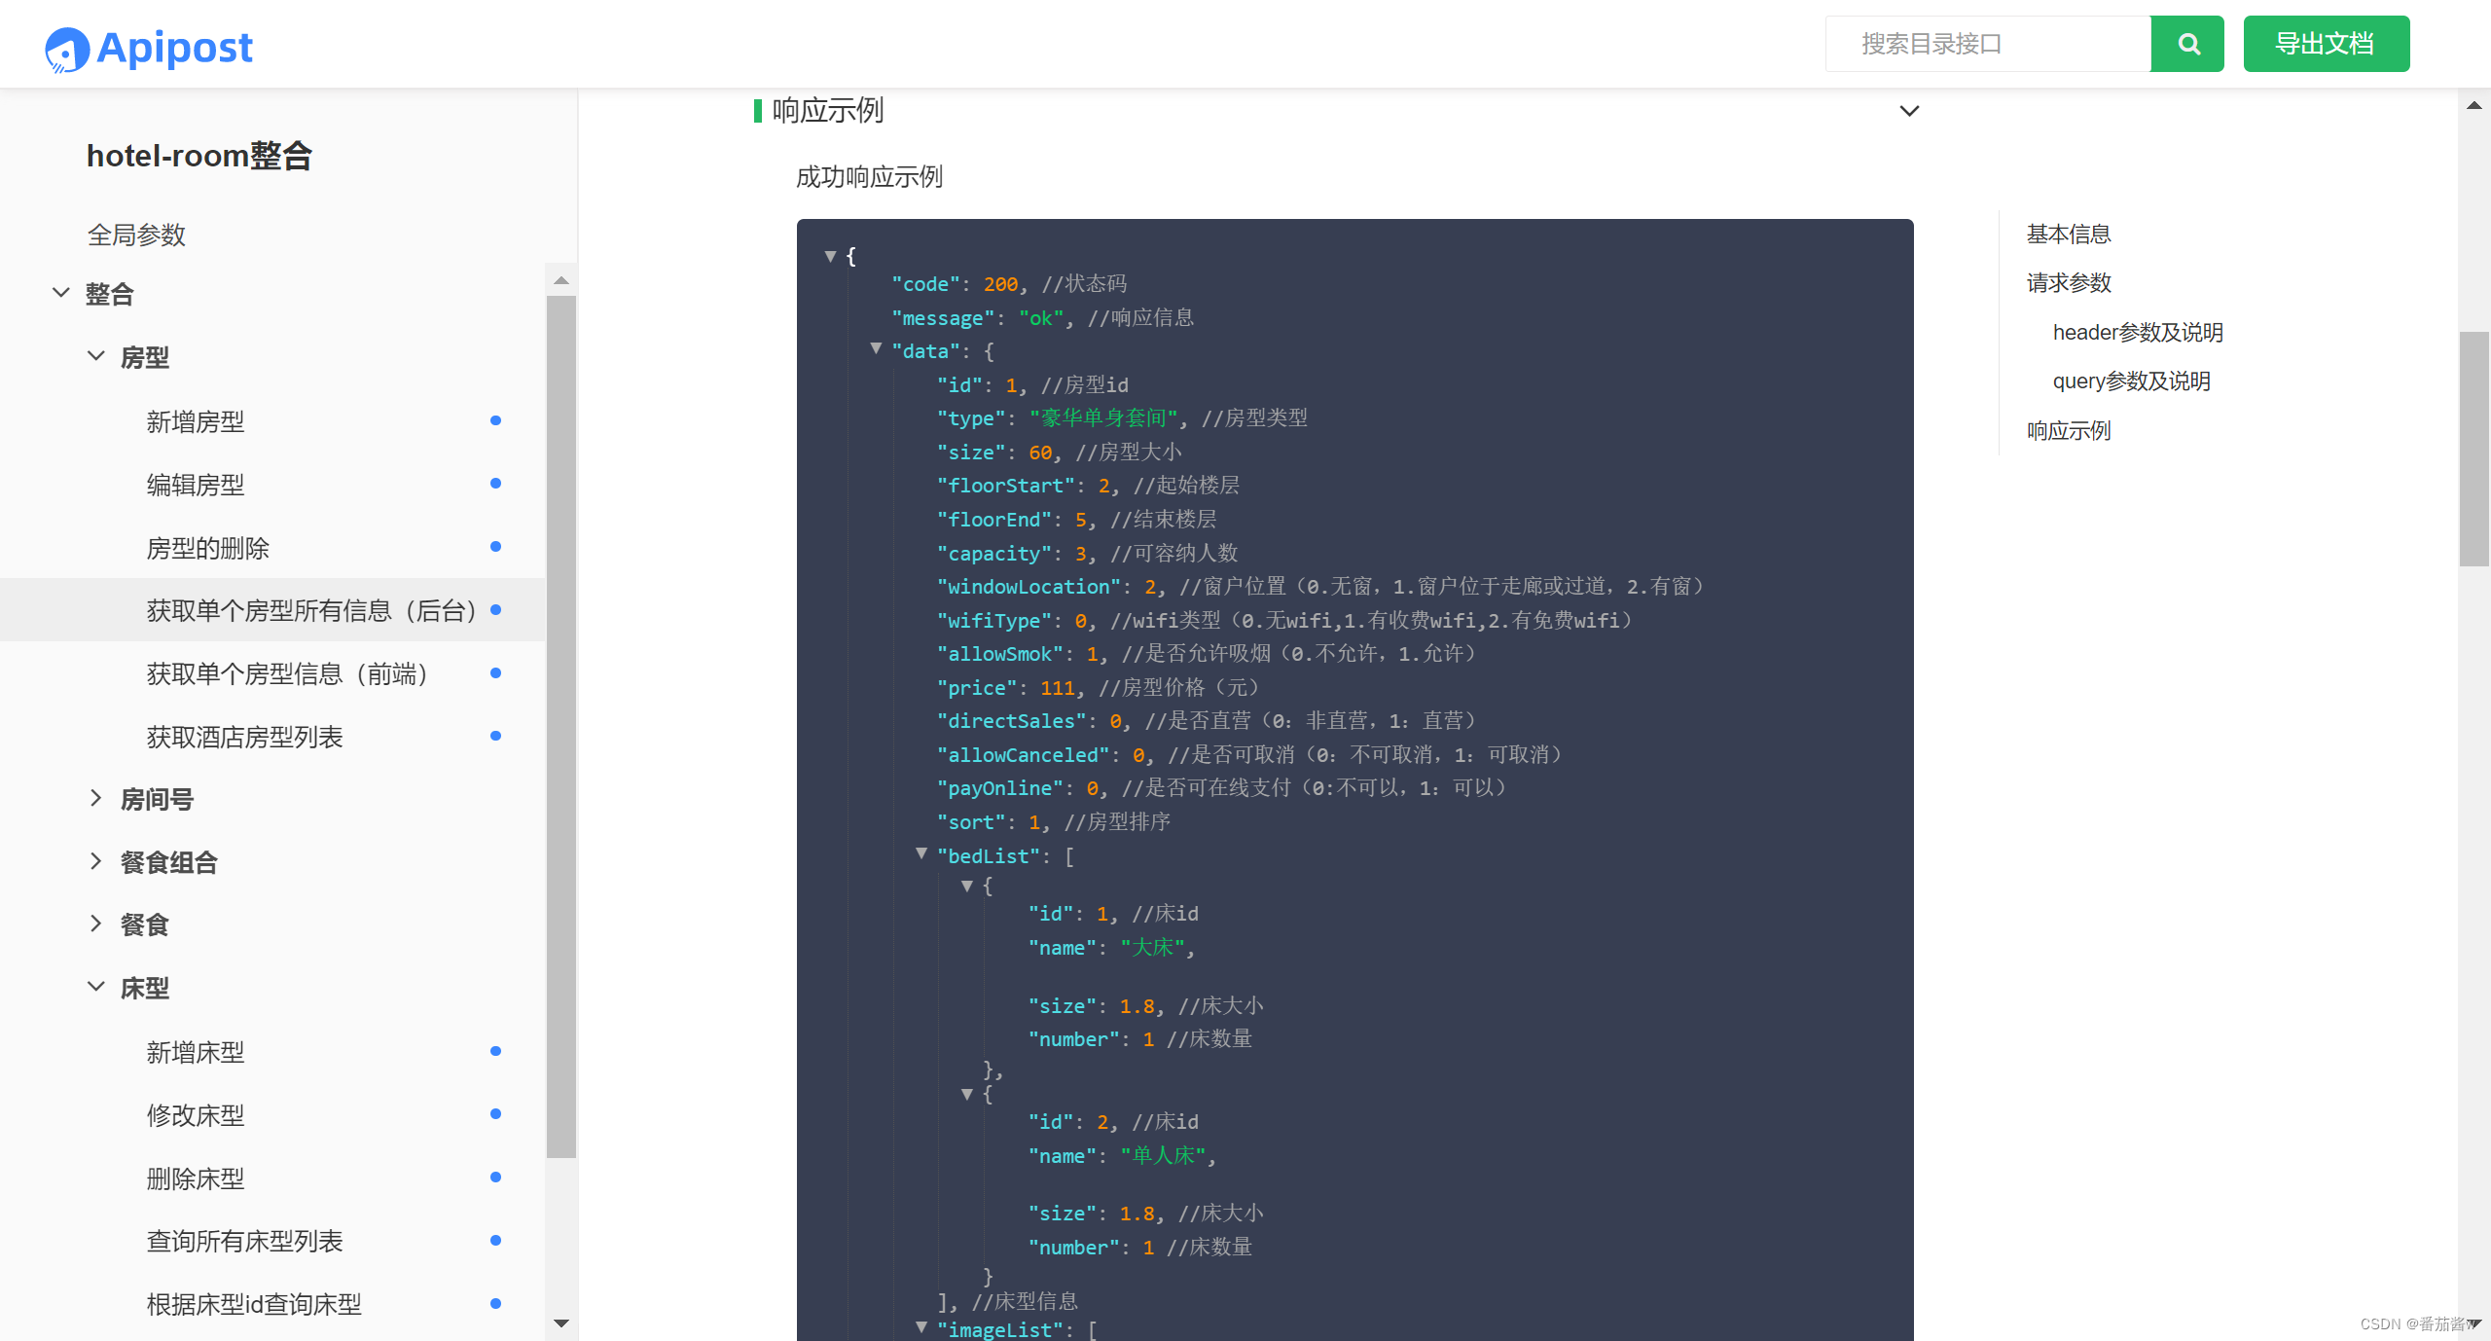Expand the 房间号 folder
Screen dimensions: 2491x1341
click(95, 798)
